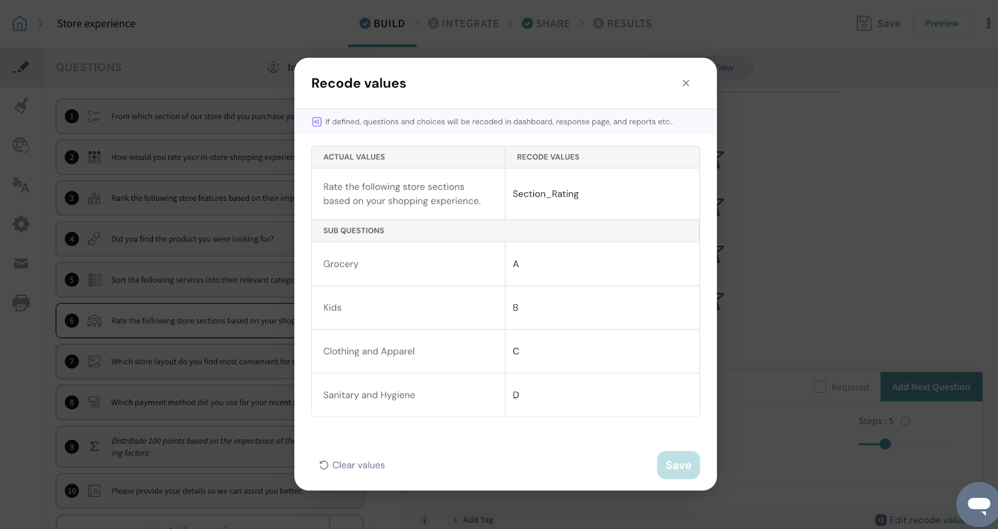Toggle the Required checkbox
The image size is (998, 529).
click(820, 387)
